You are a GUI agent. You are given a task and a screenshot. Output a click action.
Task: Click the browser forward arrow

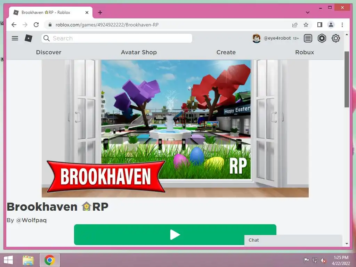coord(25,25)
